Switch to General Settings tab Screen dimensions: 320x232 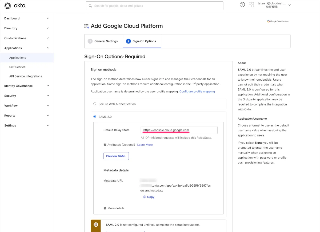[x=103, y=41]
